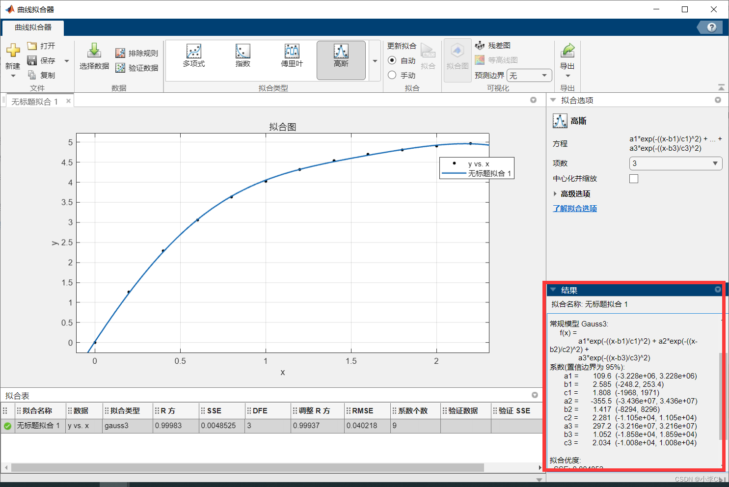Click the fit table horizontal scrollbar
The image size is (729, 487).
coord(247,467)
